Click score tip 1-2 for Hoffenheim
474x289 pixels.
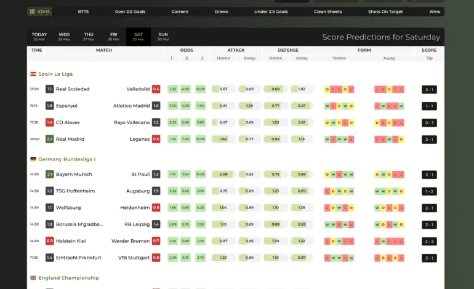click(429, 191)
